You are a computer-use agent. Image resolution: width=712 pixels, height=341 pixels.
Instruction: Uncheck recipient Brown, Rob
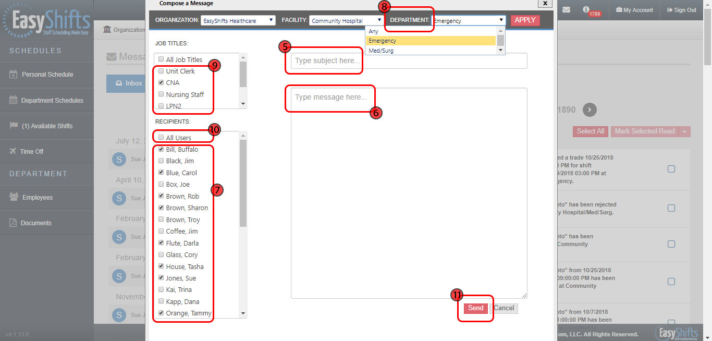pyautogui.click(x=161, y=196)
